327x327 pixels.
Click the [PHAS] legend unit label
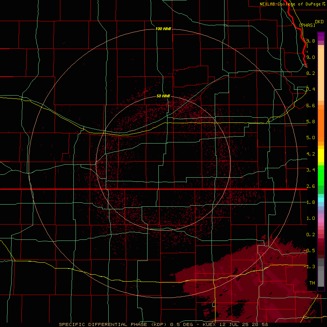pos(307,25)
